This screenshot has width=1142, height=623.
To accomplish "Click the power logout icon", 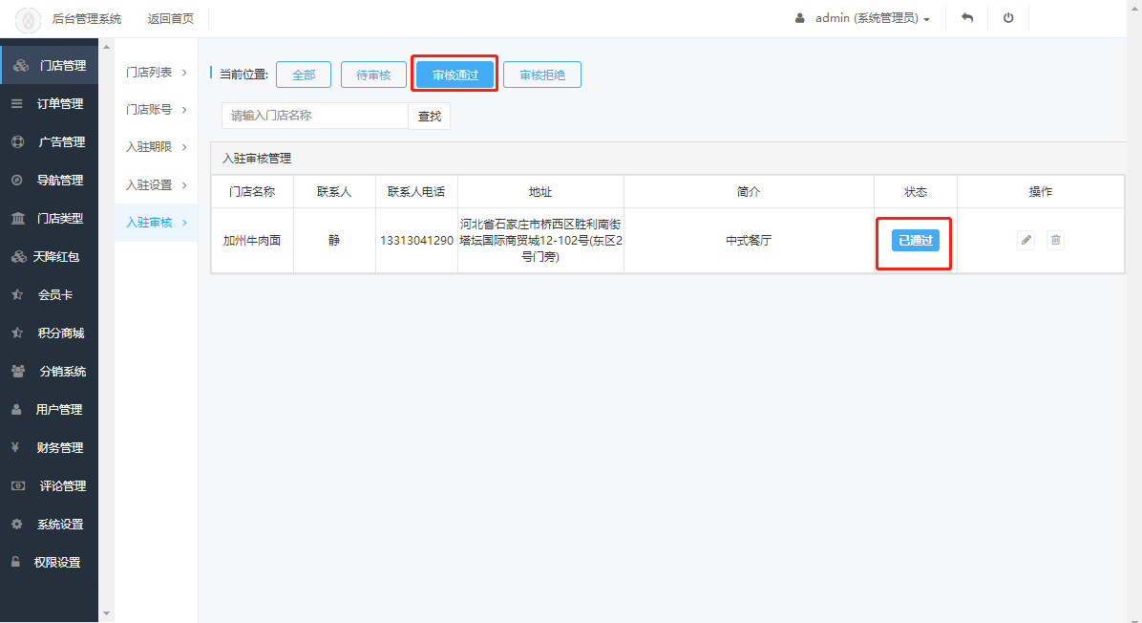I will pyautogui.click(x=1008, y=18).
